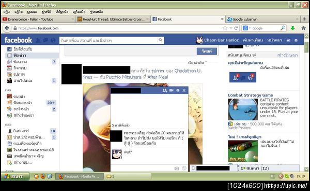This screenshot has width=310, height=191.
Task: Open messages icon in Facebook blue bar
Action: 45,40
